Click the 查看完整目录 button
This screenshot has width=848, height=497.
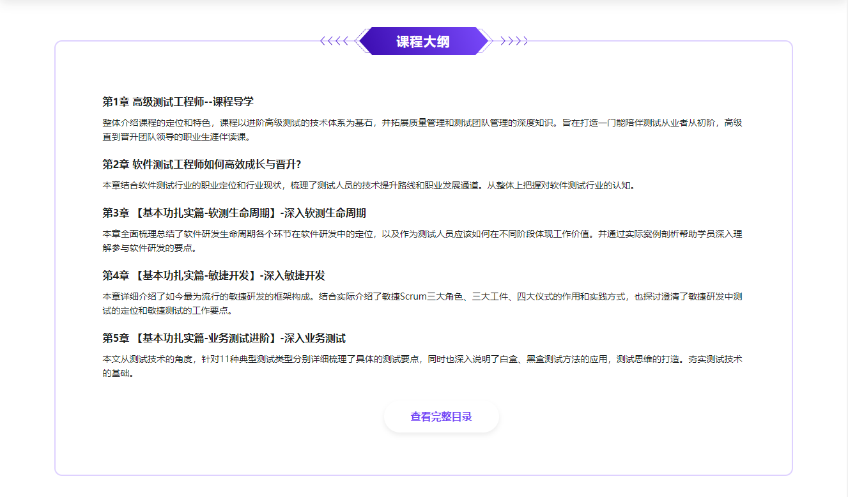[441, 417]
